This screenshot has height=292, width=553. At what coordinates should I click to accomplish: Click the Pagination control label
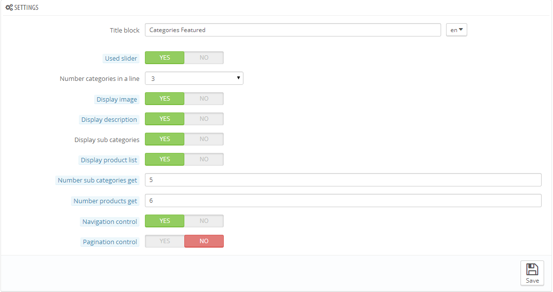[110, 242]
